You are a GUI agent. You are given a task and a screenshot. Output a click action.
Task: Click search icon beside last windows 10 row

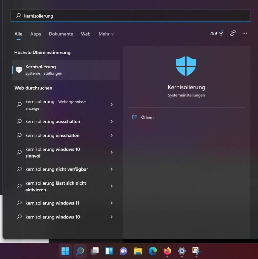19,217
